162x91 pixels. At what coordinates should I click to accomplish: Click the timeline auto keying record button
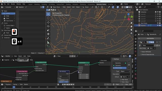click(58, 84)
